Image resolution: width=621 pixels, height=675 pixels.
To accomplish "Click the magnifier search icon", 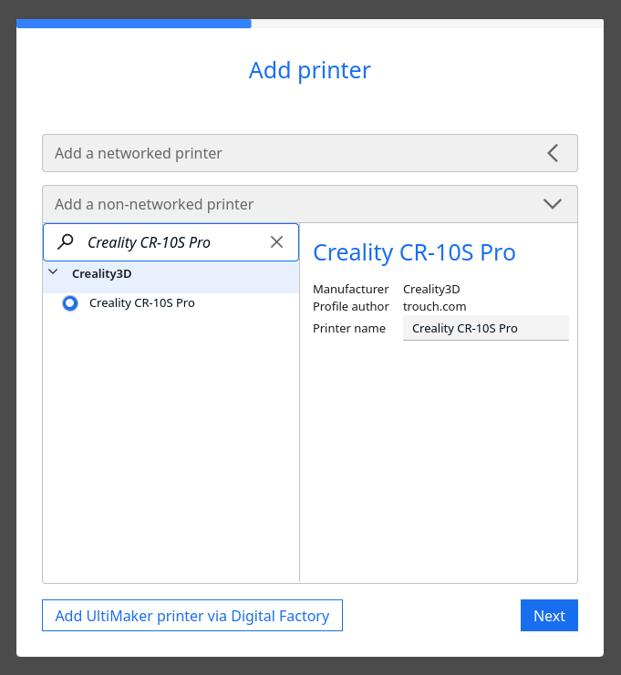I will (x=66, y=242).
